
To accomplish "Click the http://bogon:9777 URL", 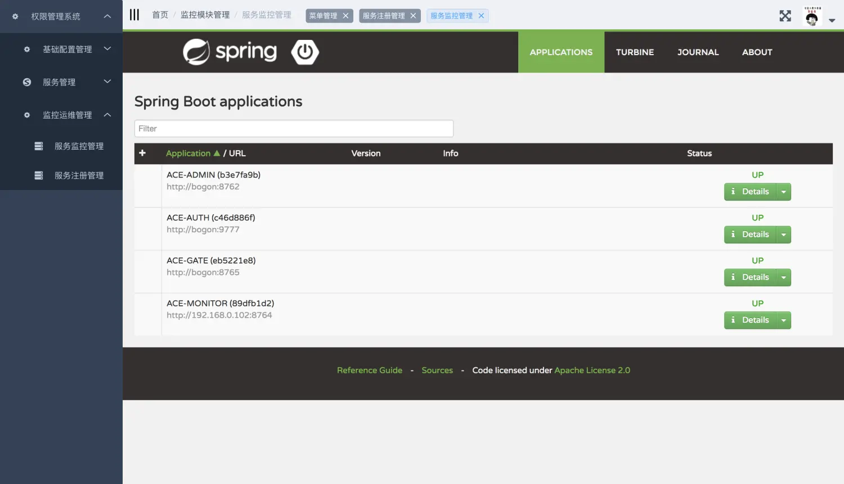I will 203,229.
